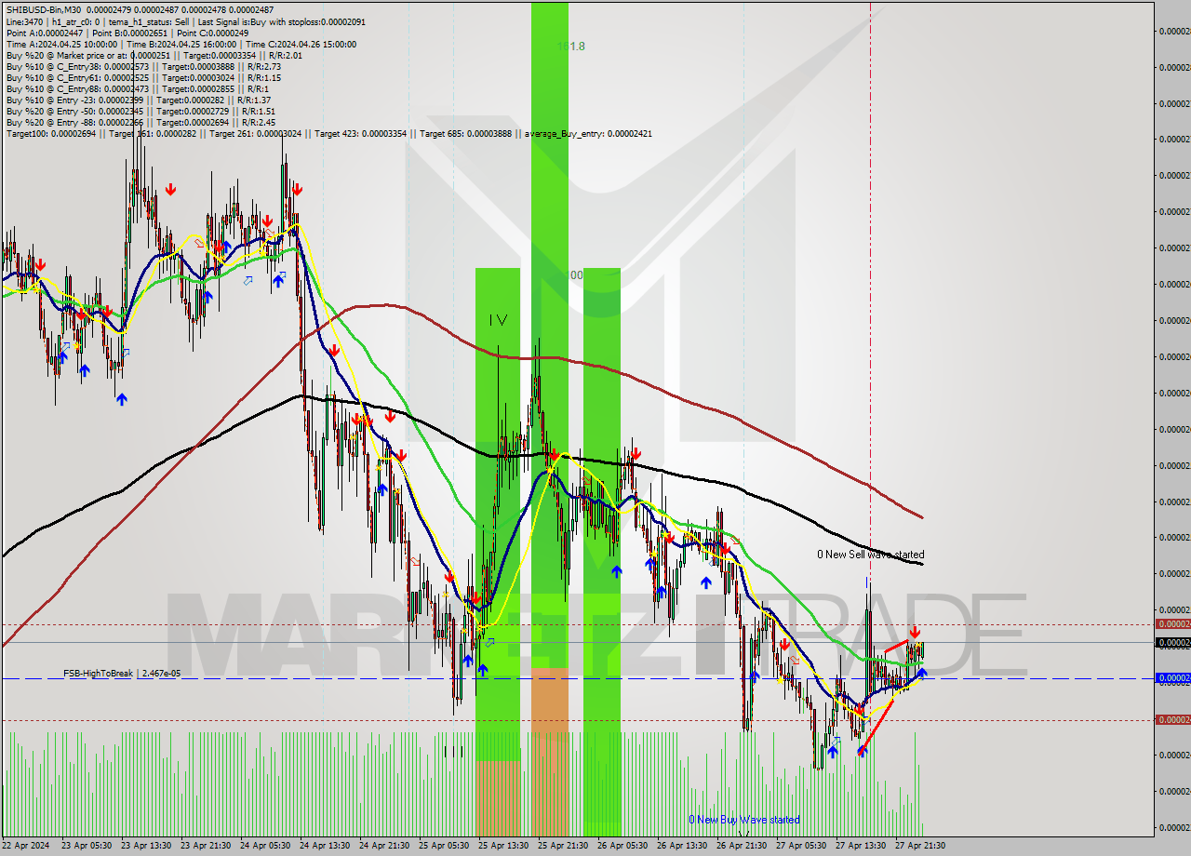
Task: Click the '24 Apr 13:30' time label
Action: 325,846
